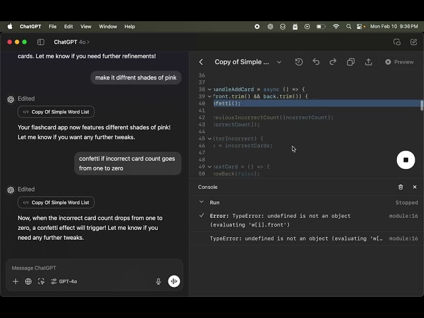Open the Edit menu
Image resolution: width=424 pixels, height=318 pixels.
click(x=68, y=26)
